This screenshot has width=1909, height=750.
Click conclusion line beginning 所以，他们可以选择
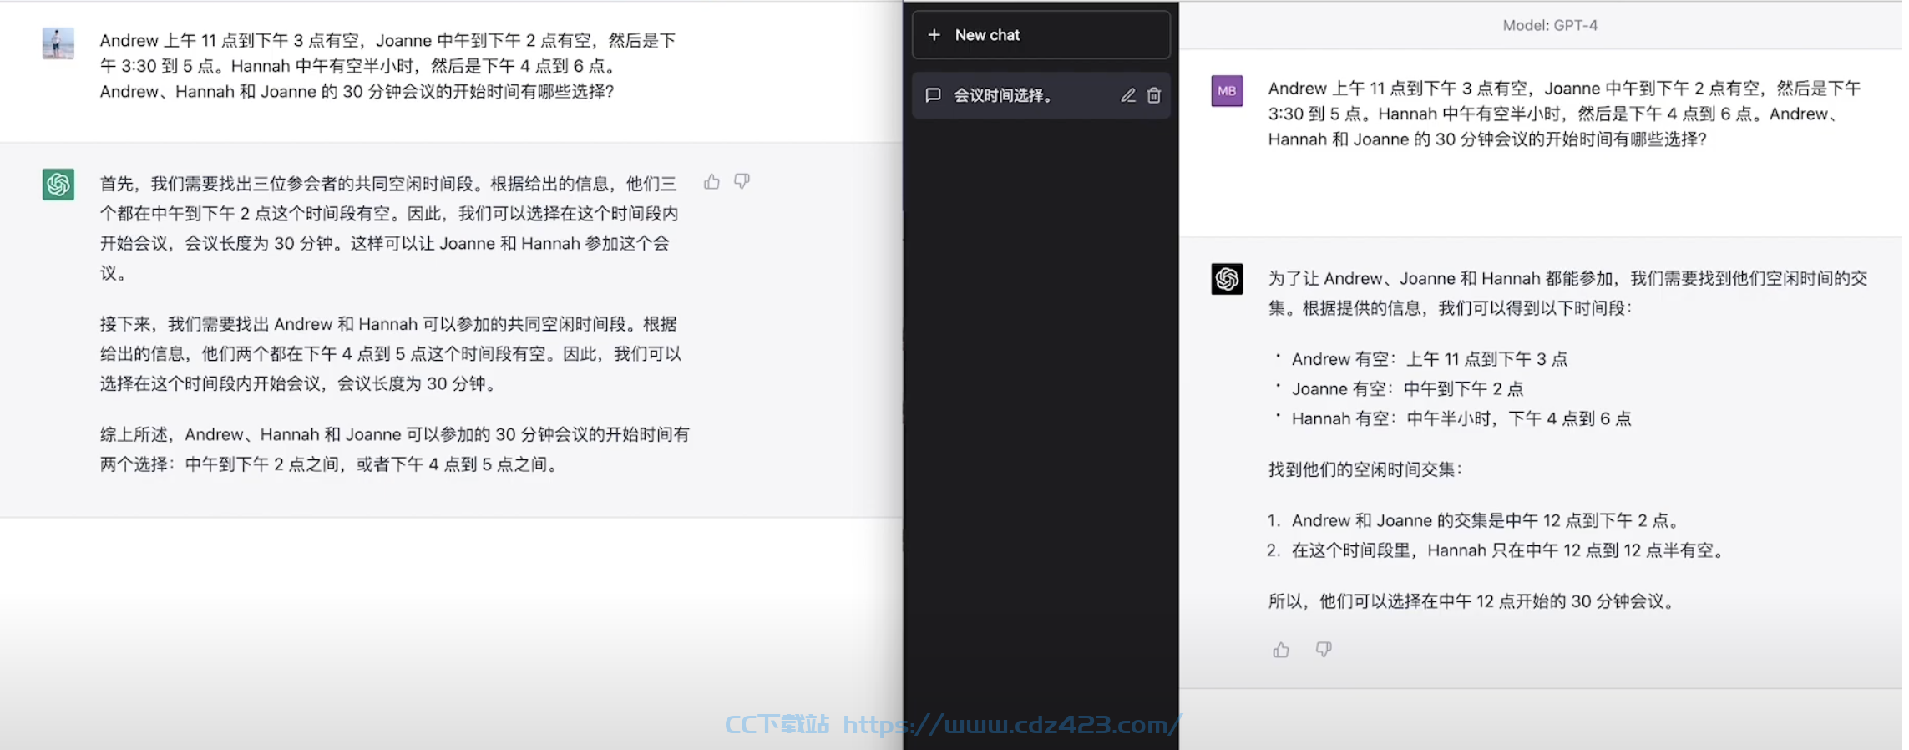(x=1472, y=601)
